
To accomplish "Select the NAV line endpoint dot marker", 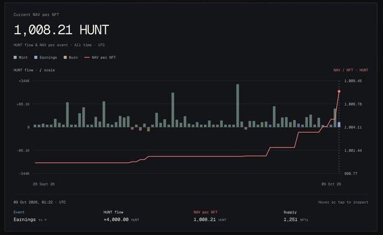I will coord(339,92).
